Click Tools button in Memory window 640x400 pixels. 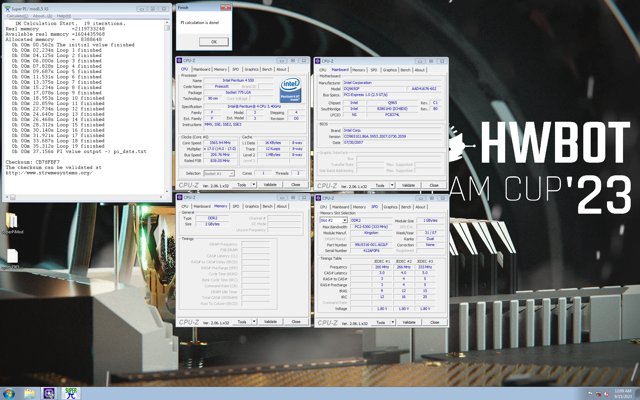click(x=242, y=322)
